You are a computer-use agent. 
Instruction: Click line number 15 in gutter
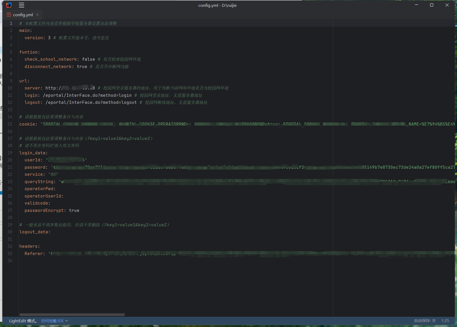[x=10, y=124]
